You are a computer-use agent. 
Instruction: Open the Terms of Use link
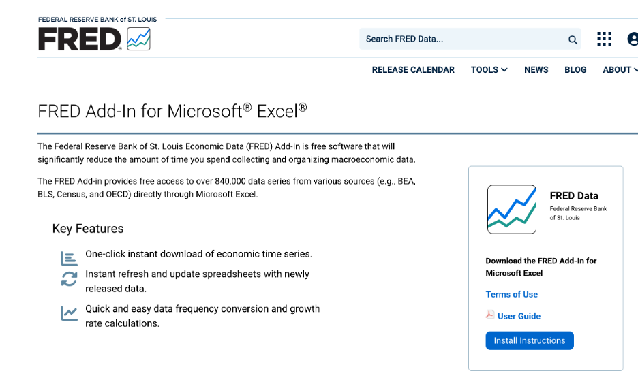[511, 294]
